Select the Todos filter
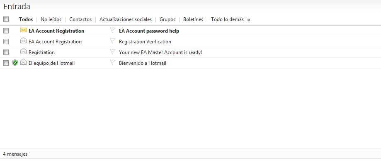Image resolution: width=381 pixels, height=161 pixels. (26, 19)
